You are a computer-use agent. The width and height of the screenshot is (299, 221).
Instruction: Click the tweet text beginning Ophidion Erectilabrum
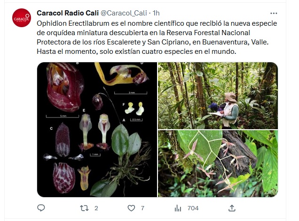tap(157, 37)
